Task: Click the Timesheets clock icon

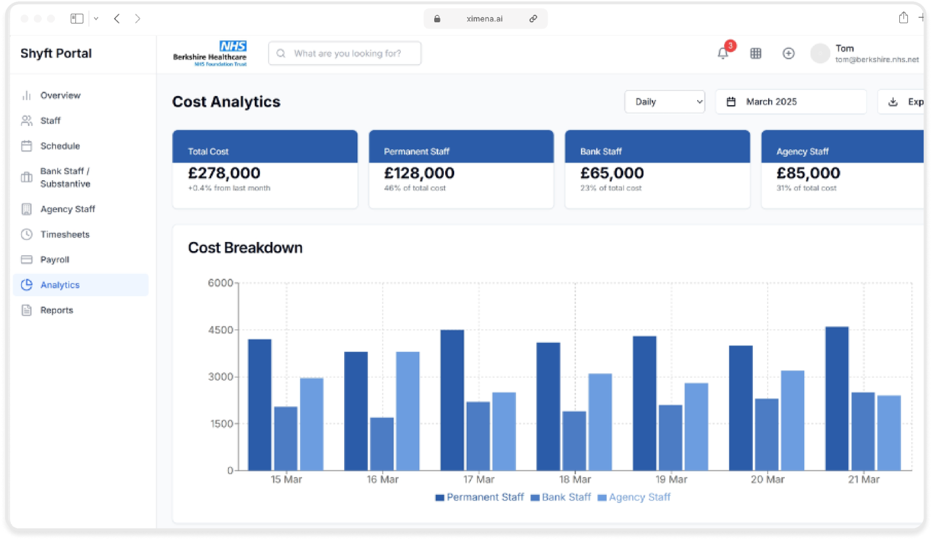Action: [26, 235]
